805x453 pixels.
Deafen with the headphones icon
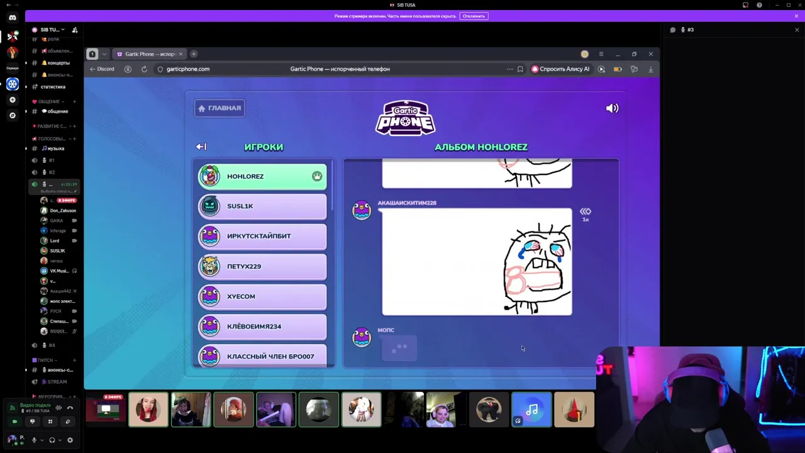[52, 440]
